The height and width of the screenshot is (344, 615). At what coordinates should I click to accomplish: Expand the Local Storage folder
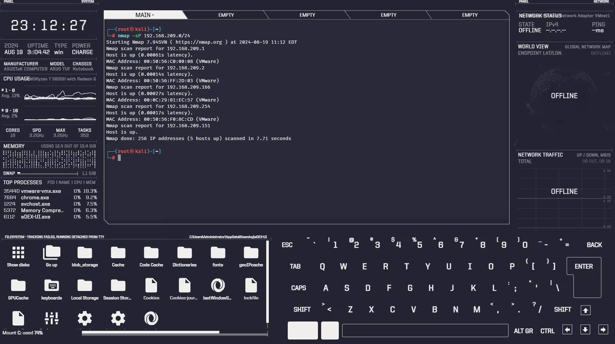(x=85, y=286)
